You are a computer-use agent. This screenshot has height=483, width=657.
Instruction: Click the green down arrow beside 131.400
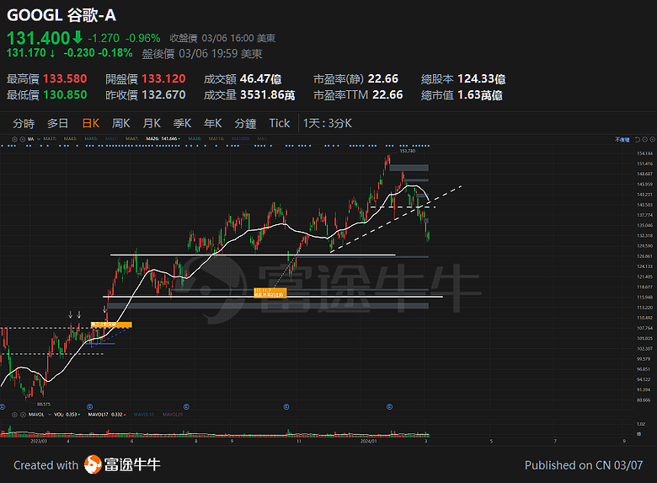[x=77, y=38]
